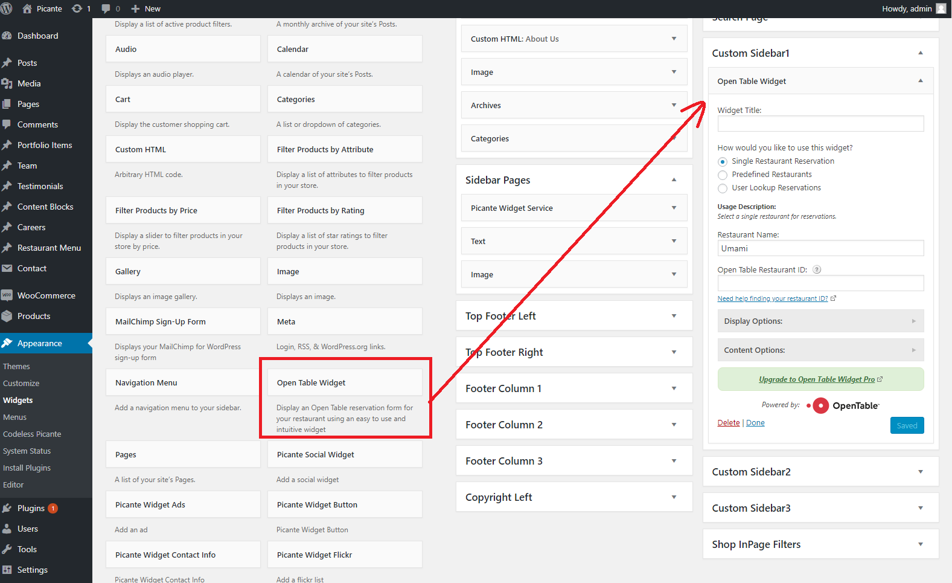This screenshot has width=952, height=583.
Task: Click the WordPress logo icon
Action: pyautogui.click(x=7, y=8)
